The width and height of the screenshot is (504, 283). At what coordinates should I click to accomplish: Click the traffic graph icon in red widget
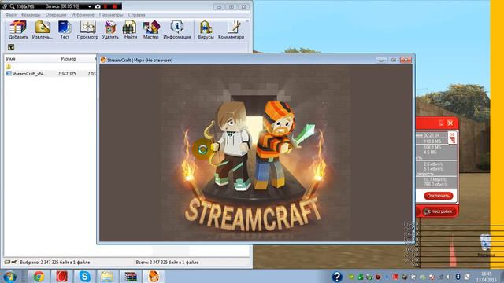pos(453,138)
